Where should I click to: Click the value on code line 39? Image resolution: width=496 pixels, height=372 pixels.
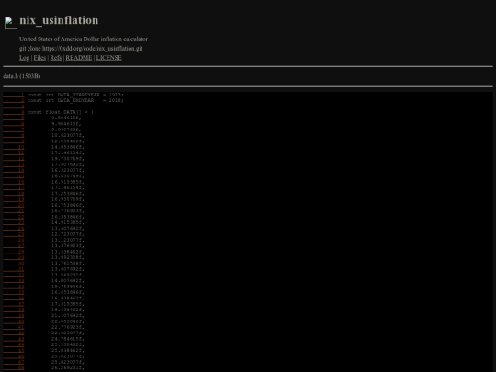point(68,315)
